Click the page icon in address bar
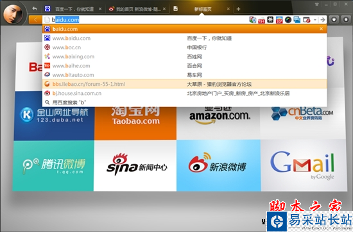Viewport: 353px width, 232px height. pyautogui.click(x=47, y=20)
